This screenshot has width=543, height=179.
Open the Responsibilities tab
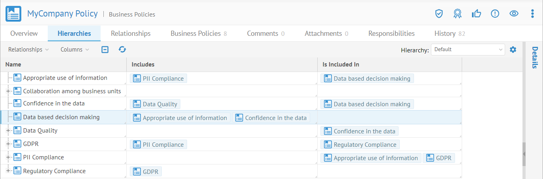pyautogui.click(x=391, y=33)
